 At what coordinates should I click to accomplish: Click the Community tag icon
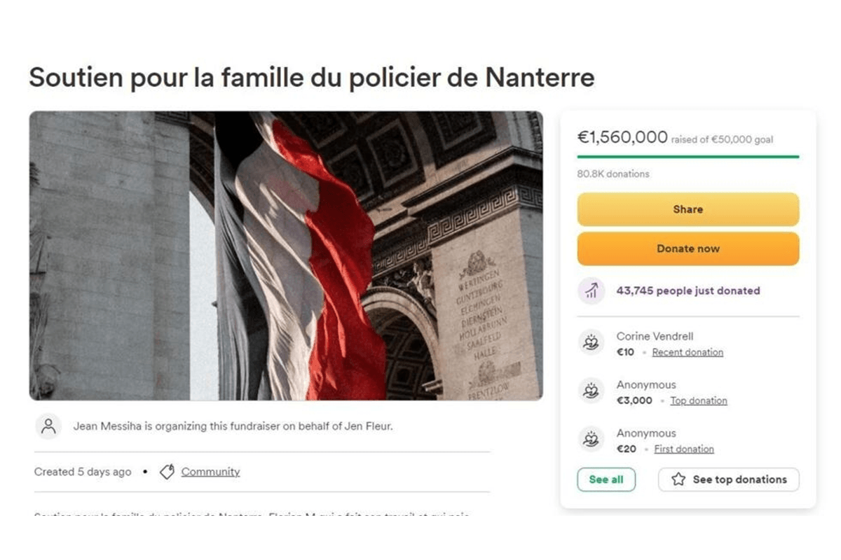click(x=167, y=472)
